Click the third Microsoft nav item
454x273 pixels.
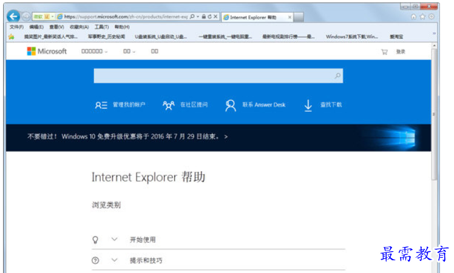pyautogui.click(x=155, y=51)
